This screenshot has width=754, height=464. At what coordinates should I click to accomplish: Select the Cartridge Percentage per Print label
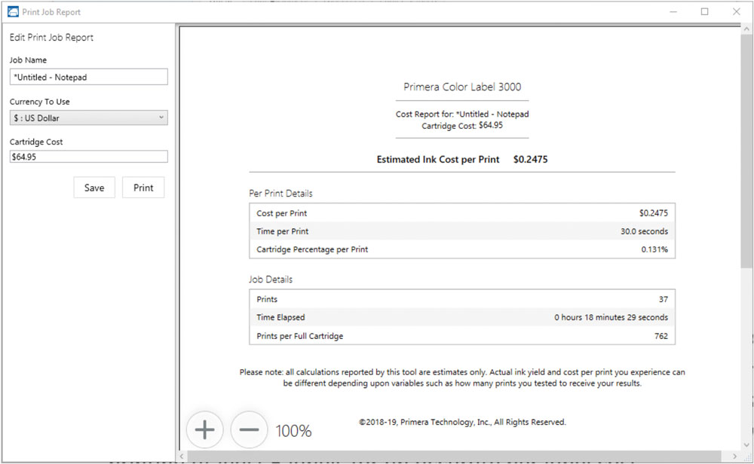tap(312, 249)
